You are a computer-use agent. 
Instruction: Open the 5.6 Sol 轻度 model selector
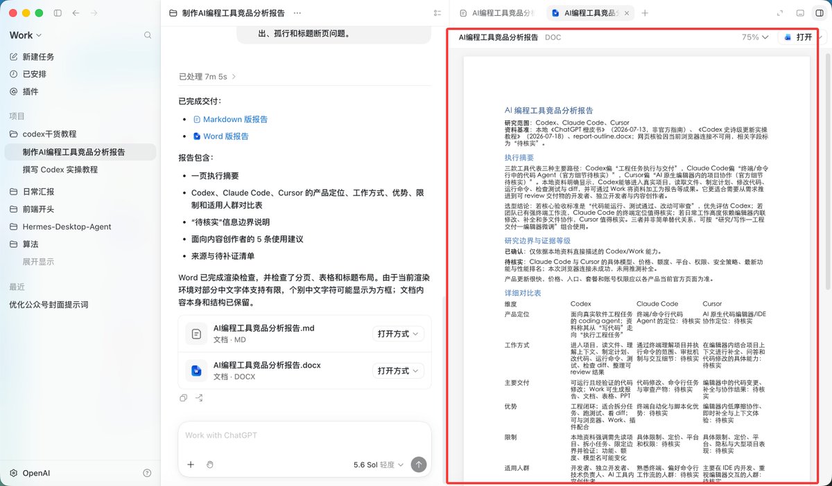379,465
